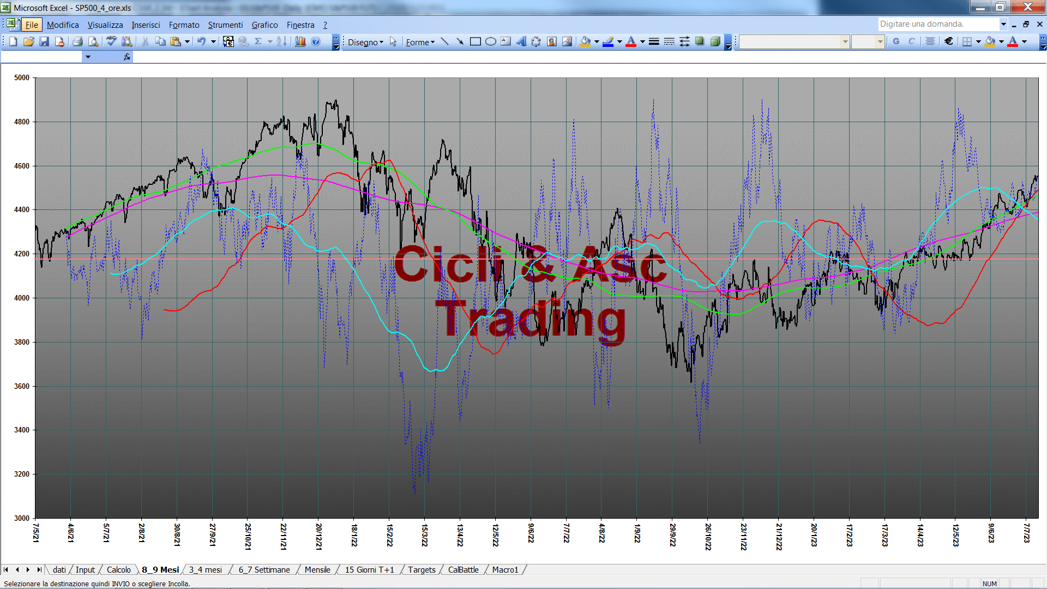This screenshot has height=589, width=1047.
Task: Click the Euro conversion toolbar icon
Action: click(228, 41)
